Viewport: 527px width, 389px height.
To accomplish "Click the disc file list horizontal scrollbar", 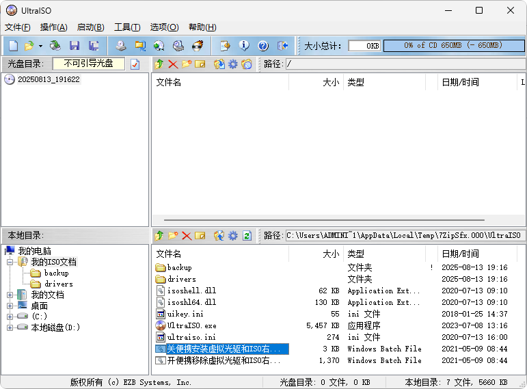I will tap(324, 220).
